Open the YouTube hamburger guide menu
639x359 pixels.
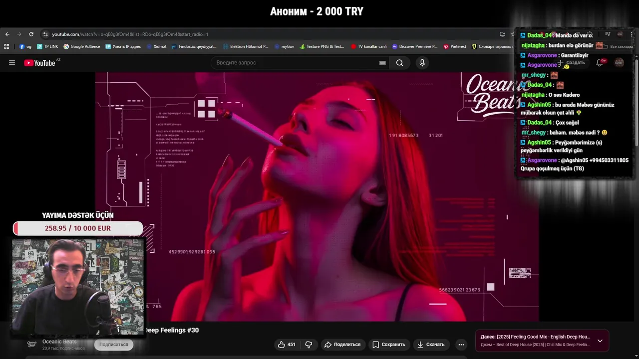[x=12, y=63]
